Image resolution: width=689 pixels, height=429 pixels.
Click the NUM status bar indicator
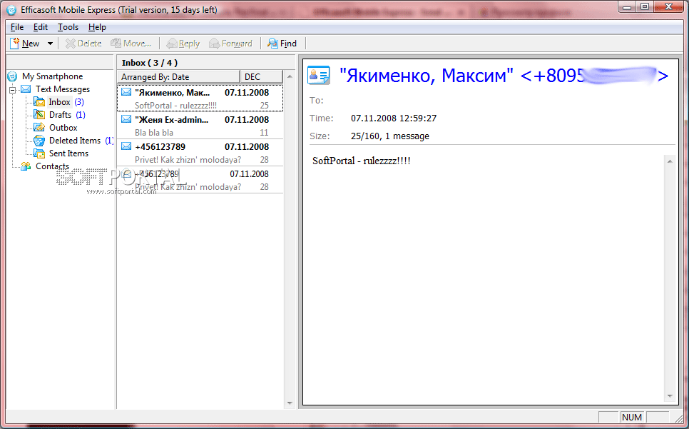coord(632,417)
